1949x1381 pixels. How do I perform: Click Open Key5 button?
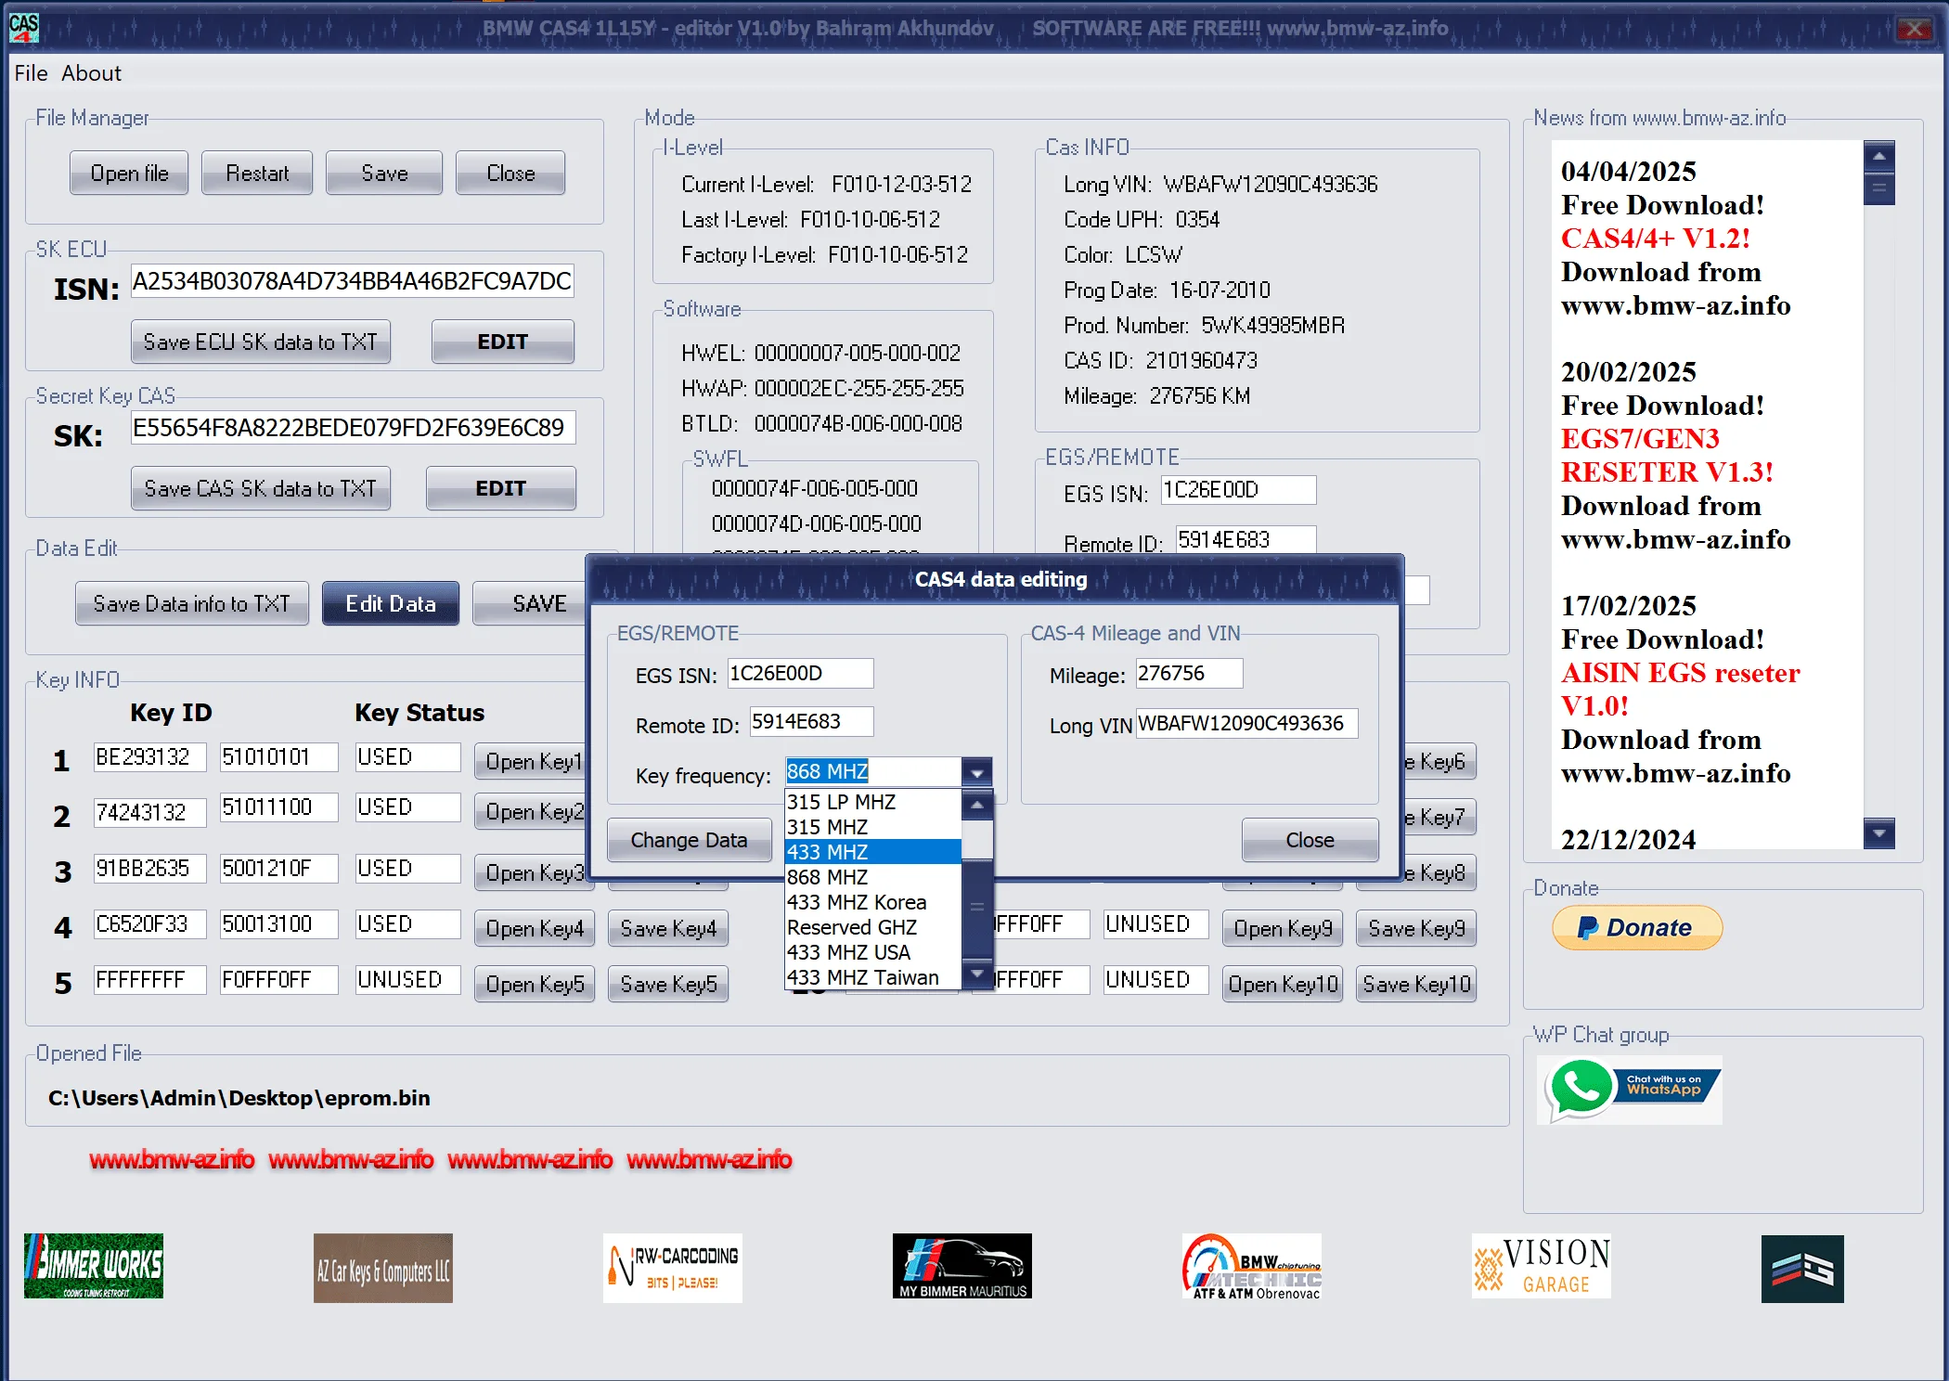[535, 985]
